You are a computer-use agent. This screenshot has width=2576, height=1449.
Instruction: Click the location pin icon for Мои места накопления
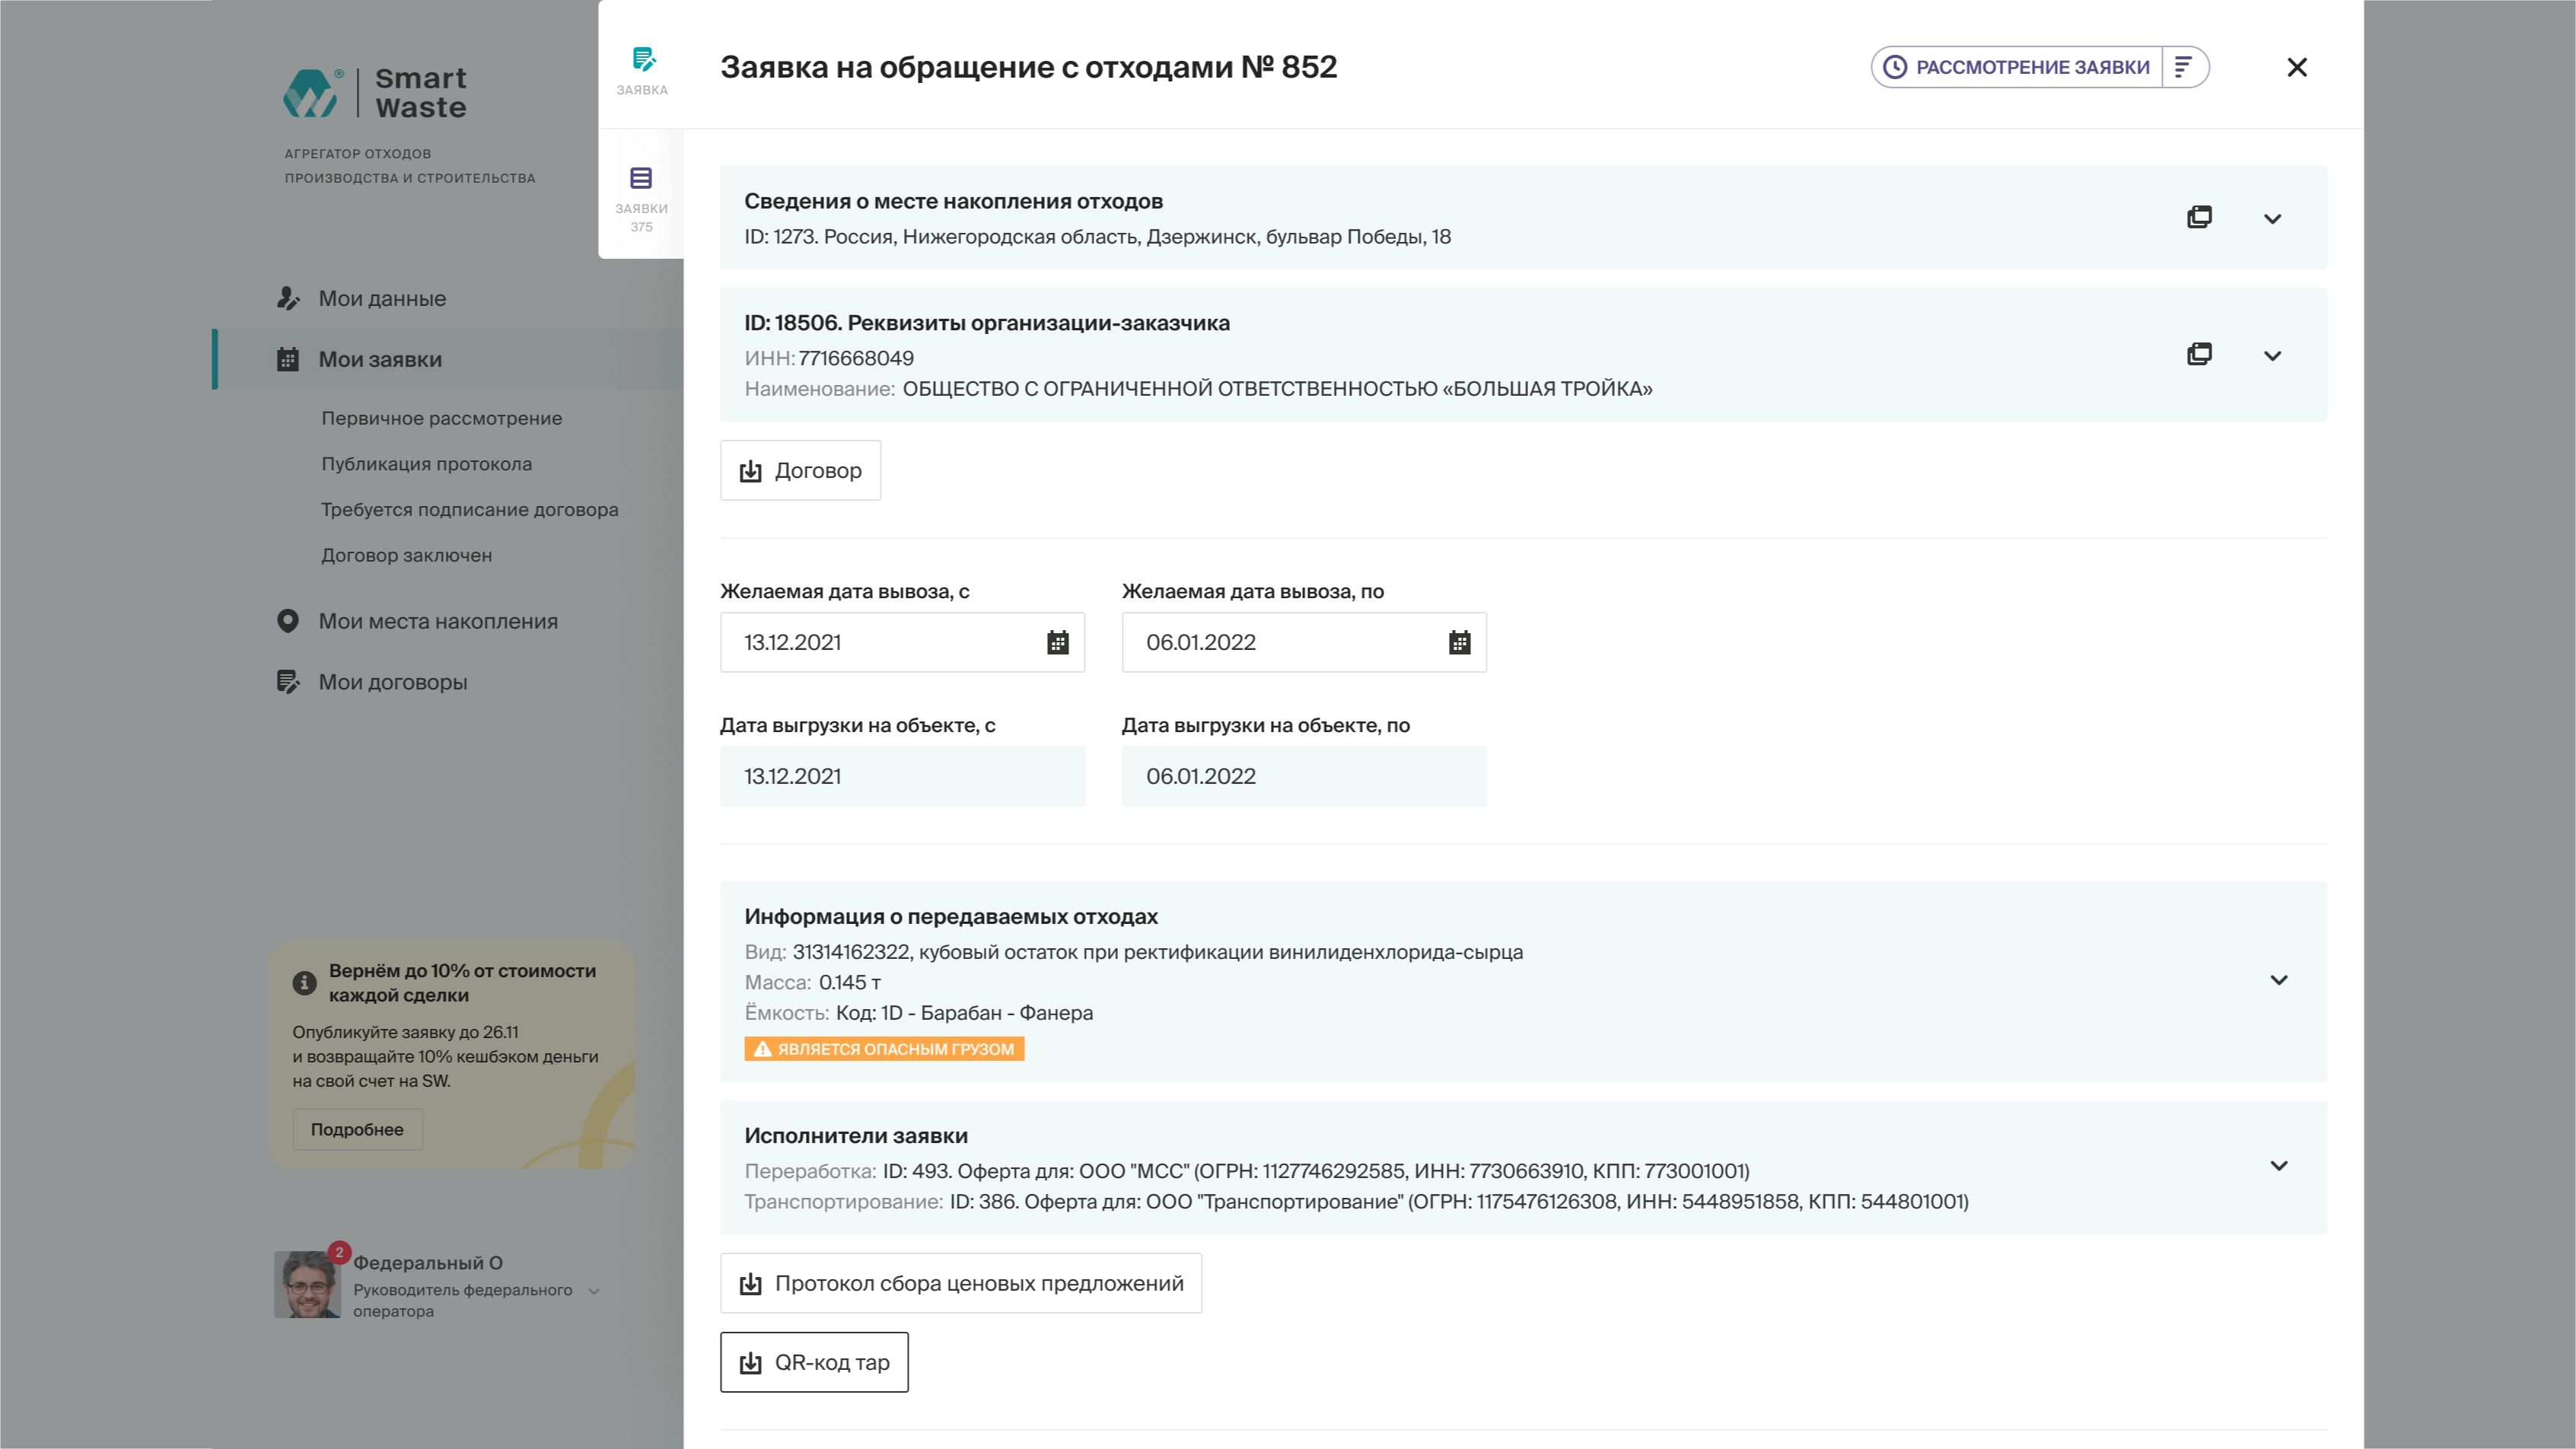pos(288,621)
